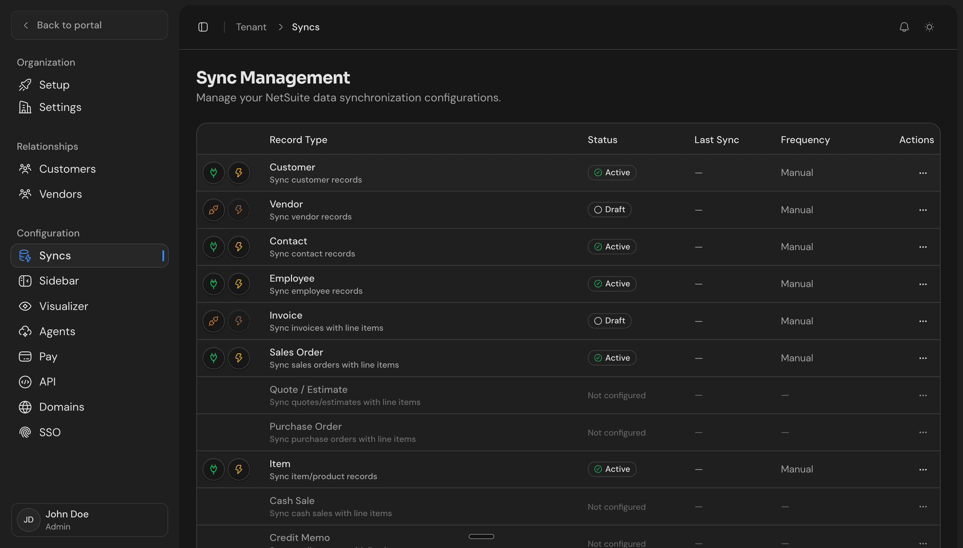Click the Item row lightning bolt icon
963x548 pixels.
click(x=239, y=469)
